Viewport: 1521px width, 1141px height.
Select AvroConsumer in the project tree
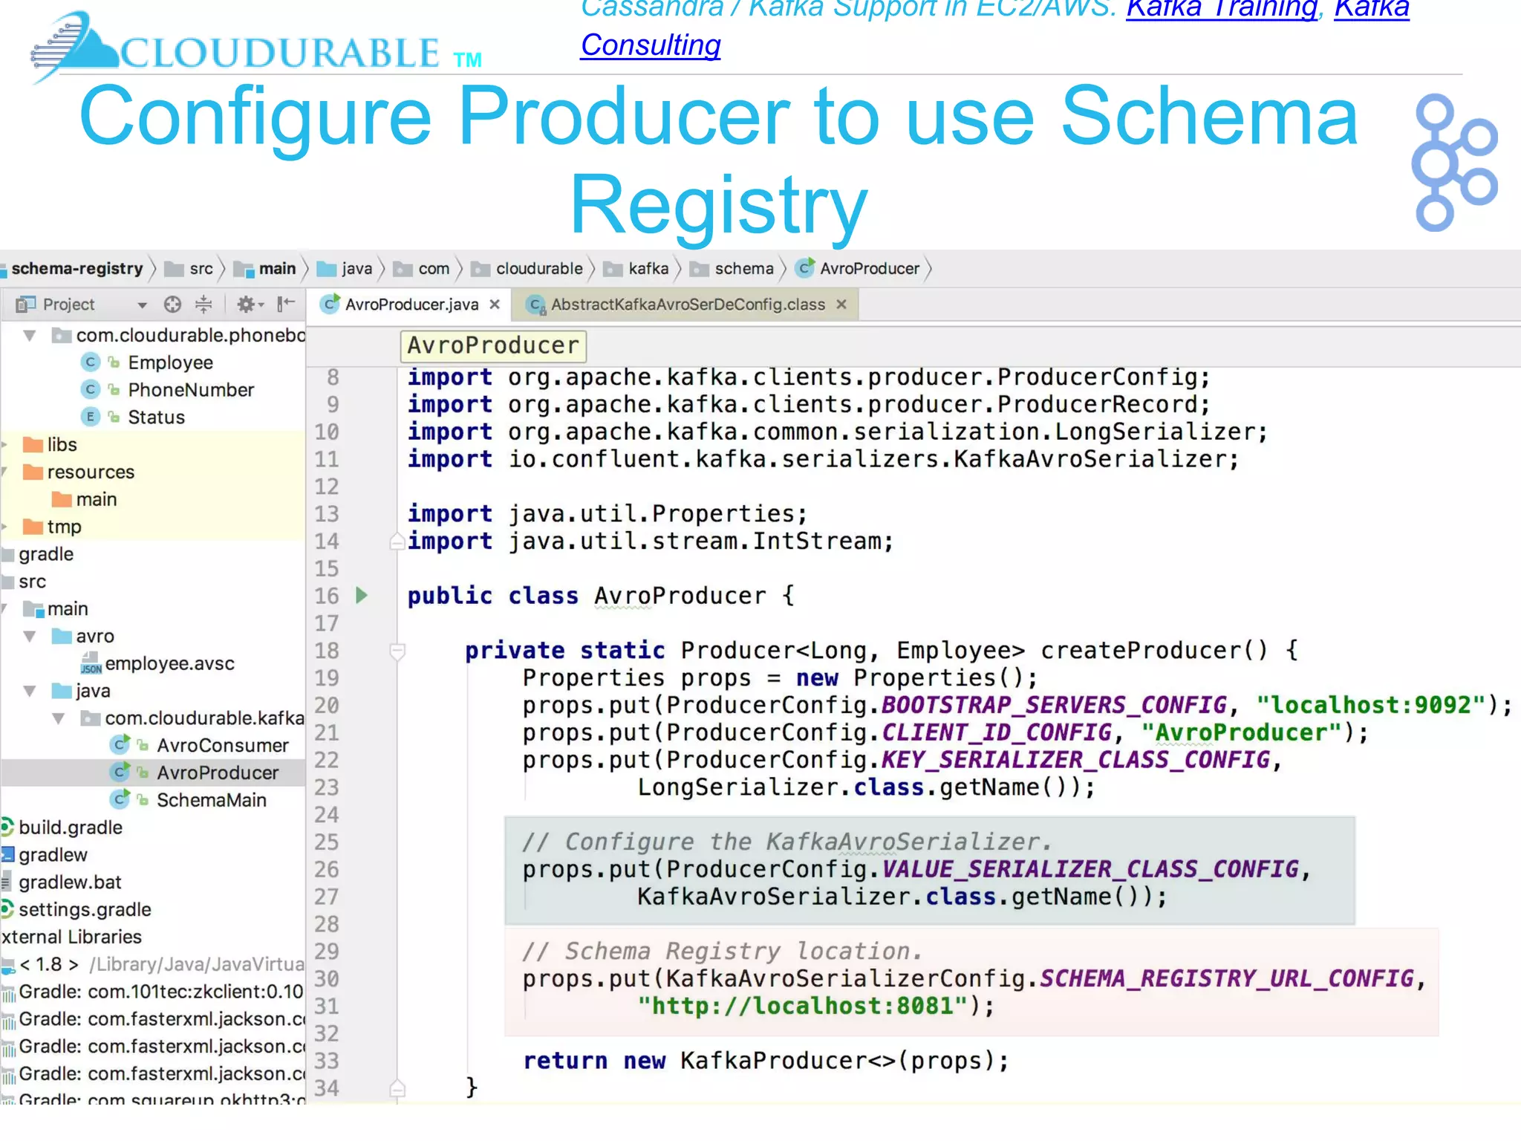pyautogui.click(x=222, y=745)
